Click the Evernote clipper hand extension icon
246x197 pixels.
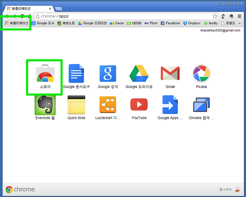tap(231, 16)
